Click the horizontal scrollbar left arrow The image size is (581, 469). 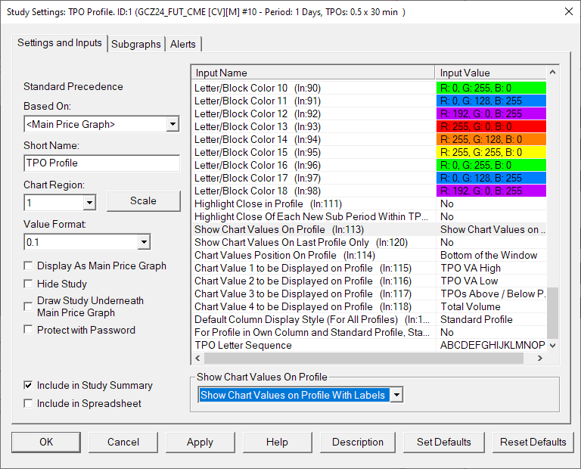pos(198,358)
